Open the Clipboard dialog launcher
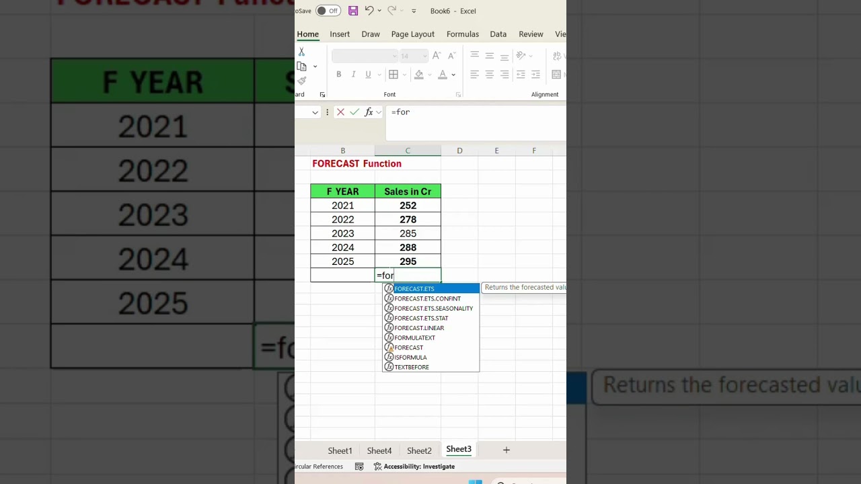This screenshot has width=861, height=484. pos(322,95)
